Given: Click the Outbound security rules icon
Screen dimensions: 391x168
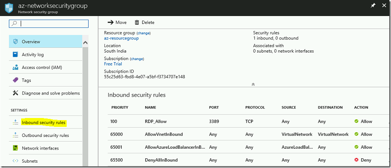Looking at the screenshot, I should pyautogui.click(x=16, y=135).
